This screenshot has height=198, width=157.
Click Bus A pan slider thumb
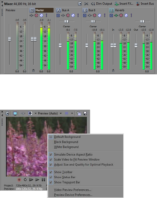(x=66, y=21)
